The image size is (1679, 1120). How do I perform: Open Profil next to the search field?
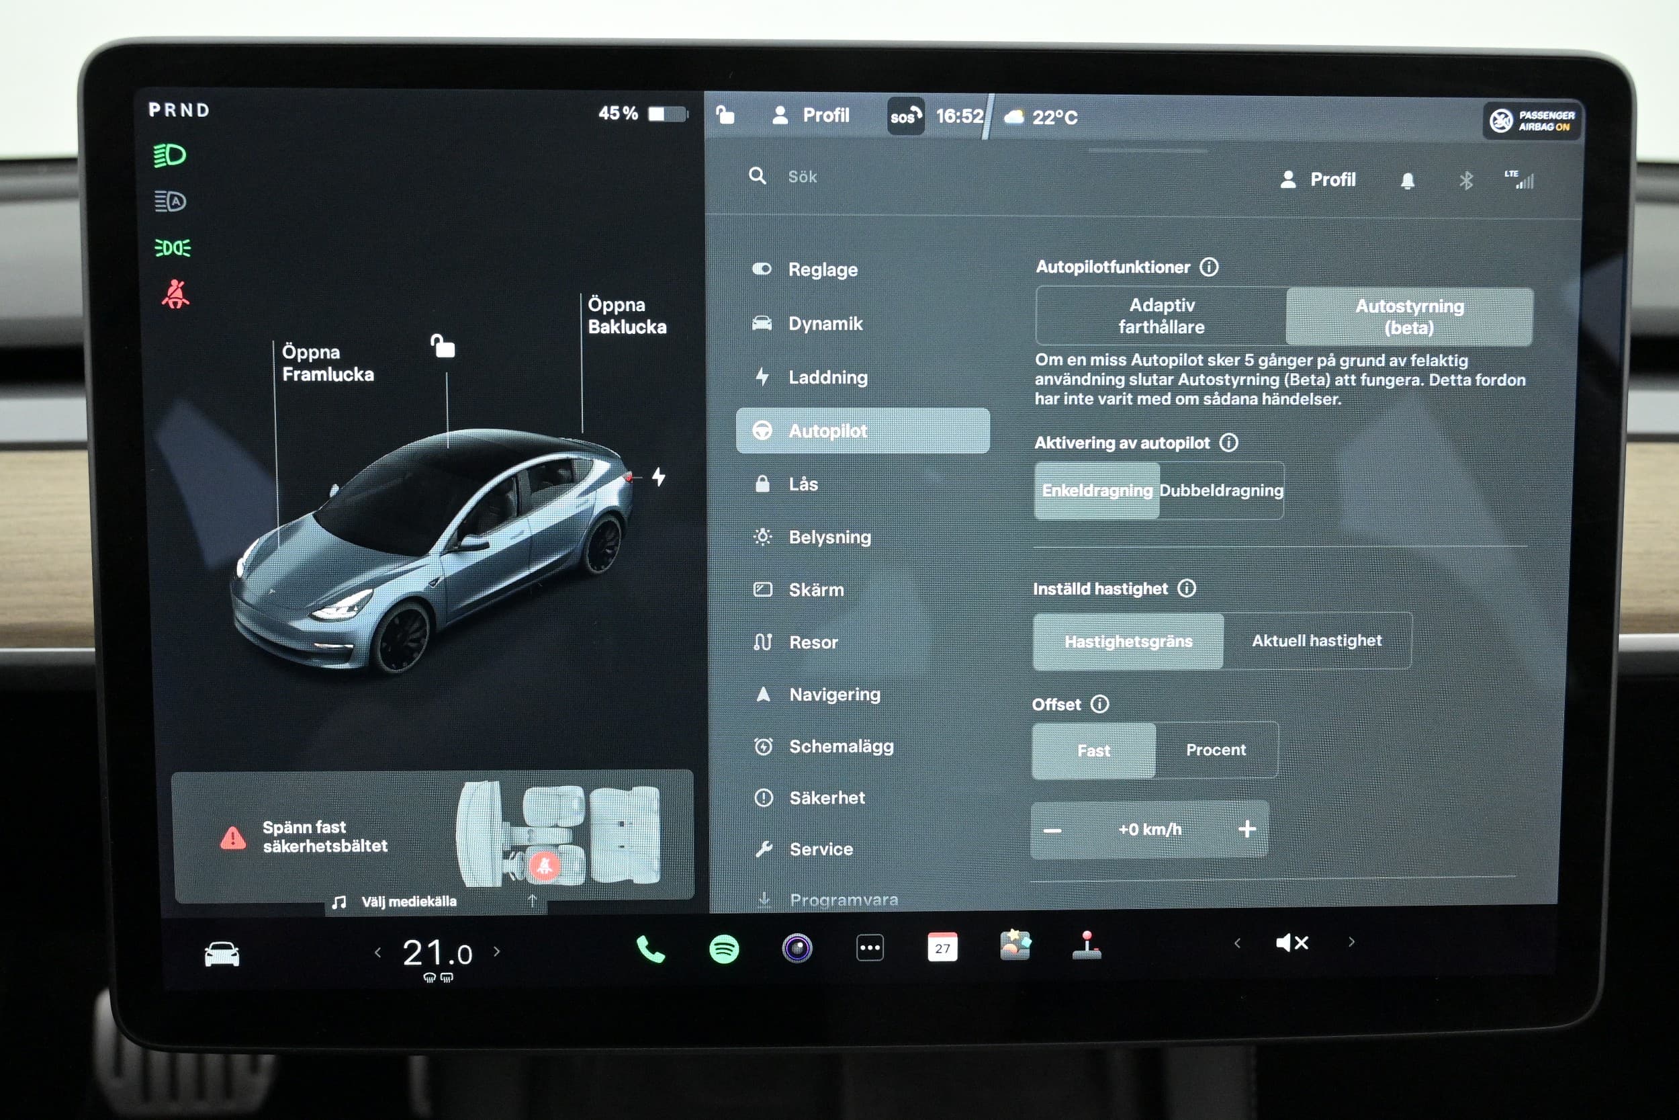(1318, 180)
